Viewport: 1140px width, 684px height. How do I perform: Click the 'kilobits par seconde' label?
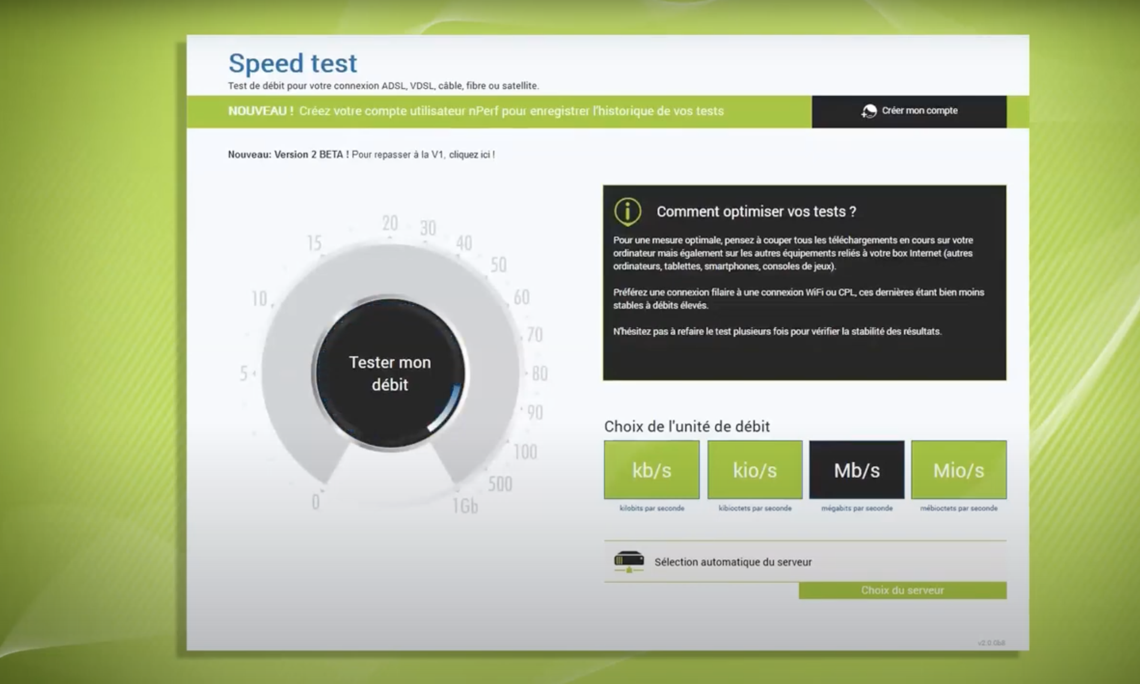tap(651, 508)
